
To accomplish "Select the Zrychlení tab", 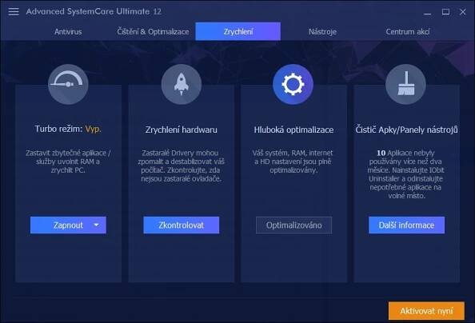I will tap(238, 31).
